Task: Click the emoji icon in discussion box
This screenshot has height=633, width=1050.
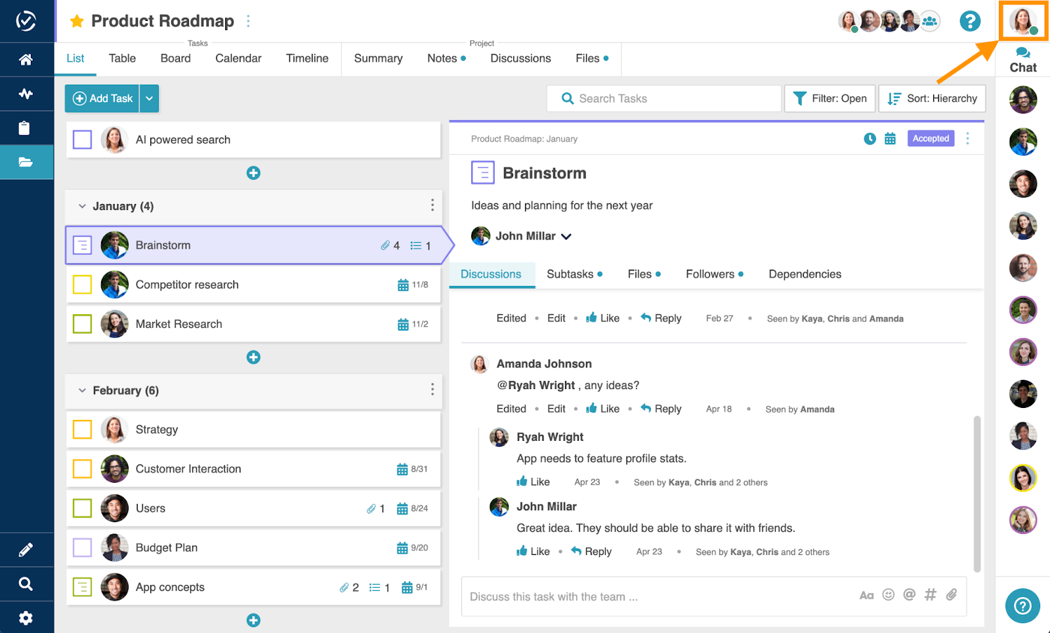Action: click(888, 595)
